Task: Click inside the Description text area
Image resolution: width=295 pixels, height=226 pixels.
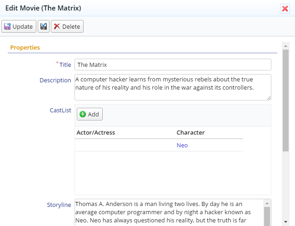Action: (173, 87)
